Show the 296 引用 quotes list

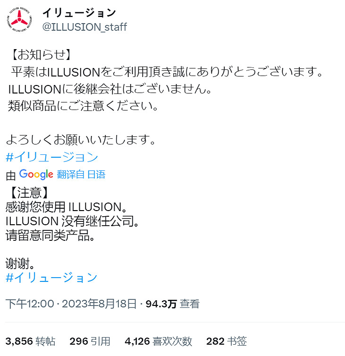click(x=90, y=341)
